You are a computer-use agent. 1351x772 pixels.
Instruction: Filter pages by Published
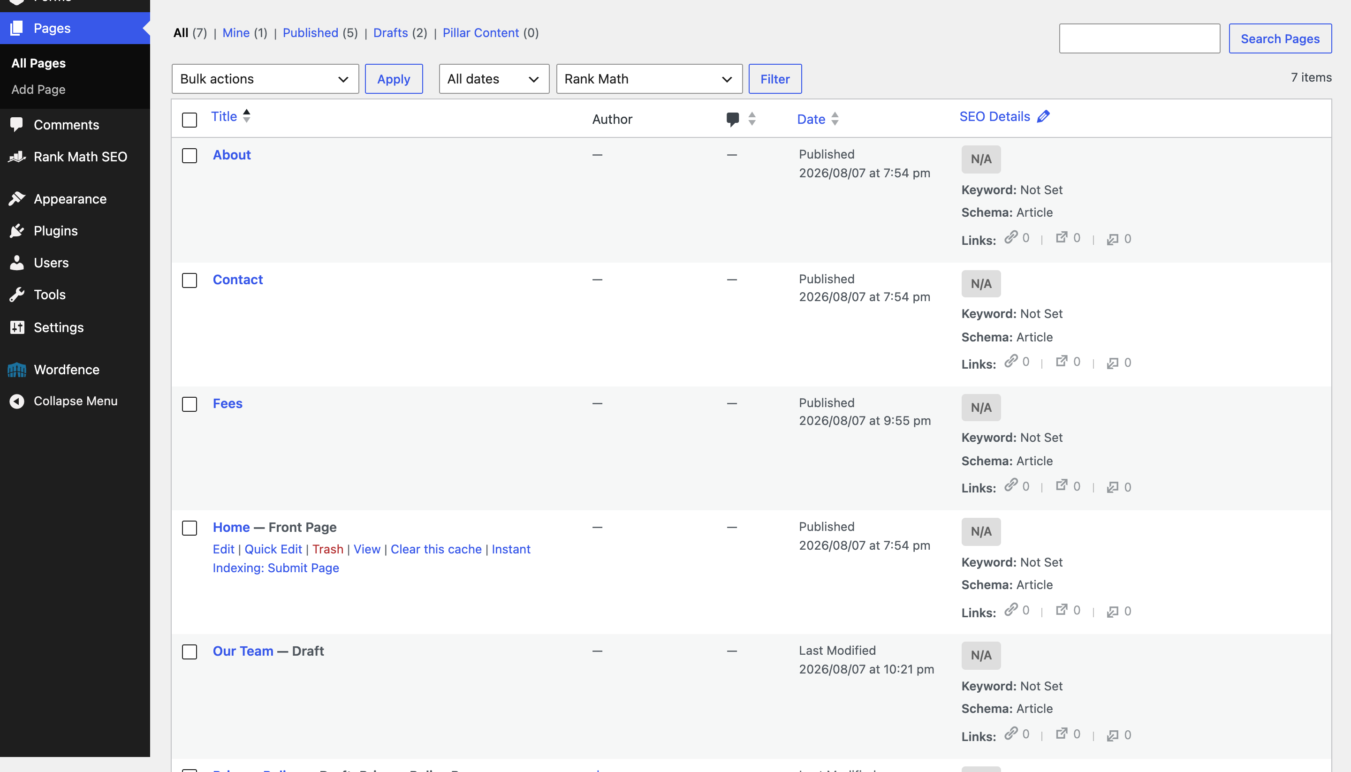coord(310,33)
